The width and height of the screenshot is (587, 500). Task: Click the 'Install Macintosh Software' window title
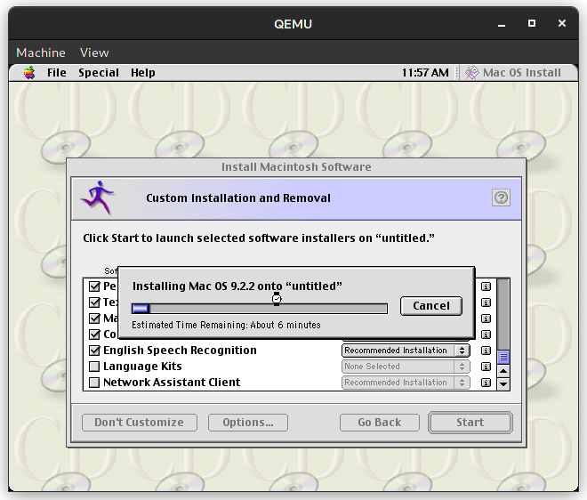click(296, 167)
